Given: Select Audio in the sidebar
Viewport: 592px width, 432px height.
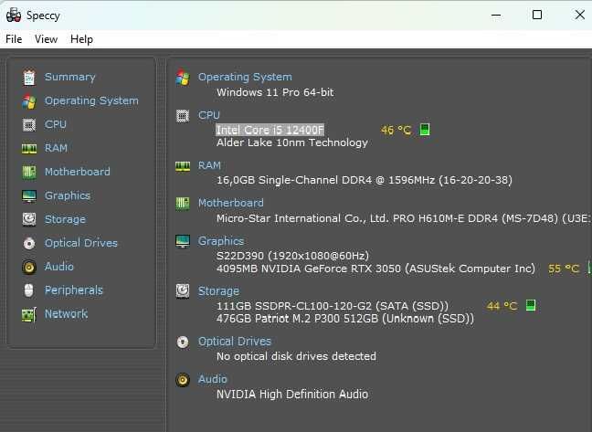Looking at the screenshot, I should [59, 267].
